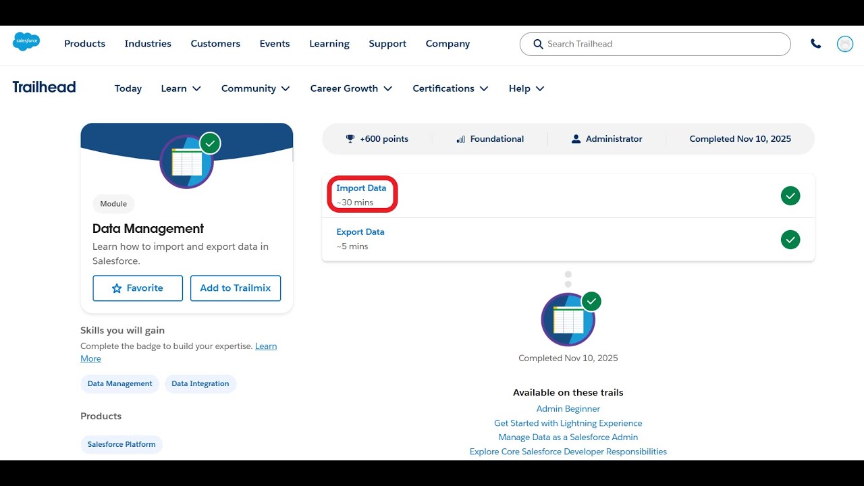Click the star icon in Favorite button
This screenshot has width=864, height=486.
click(117, 288)
